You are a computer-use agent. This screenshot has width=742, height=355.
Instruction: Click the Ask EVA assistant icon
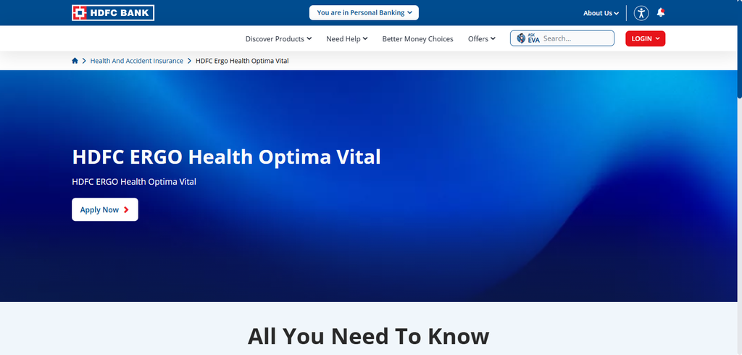(528, 38)
